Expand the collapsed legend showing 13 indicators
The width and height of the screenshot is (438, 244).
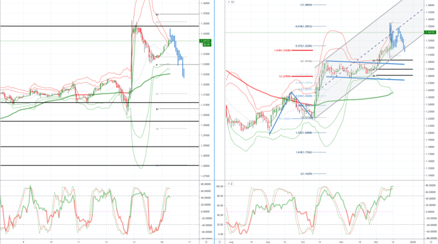[x=231, y=2]
